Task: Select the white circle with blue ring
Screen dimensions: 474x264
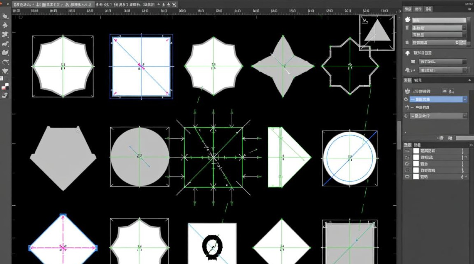Action: [x=350, y=158]
